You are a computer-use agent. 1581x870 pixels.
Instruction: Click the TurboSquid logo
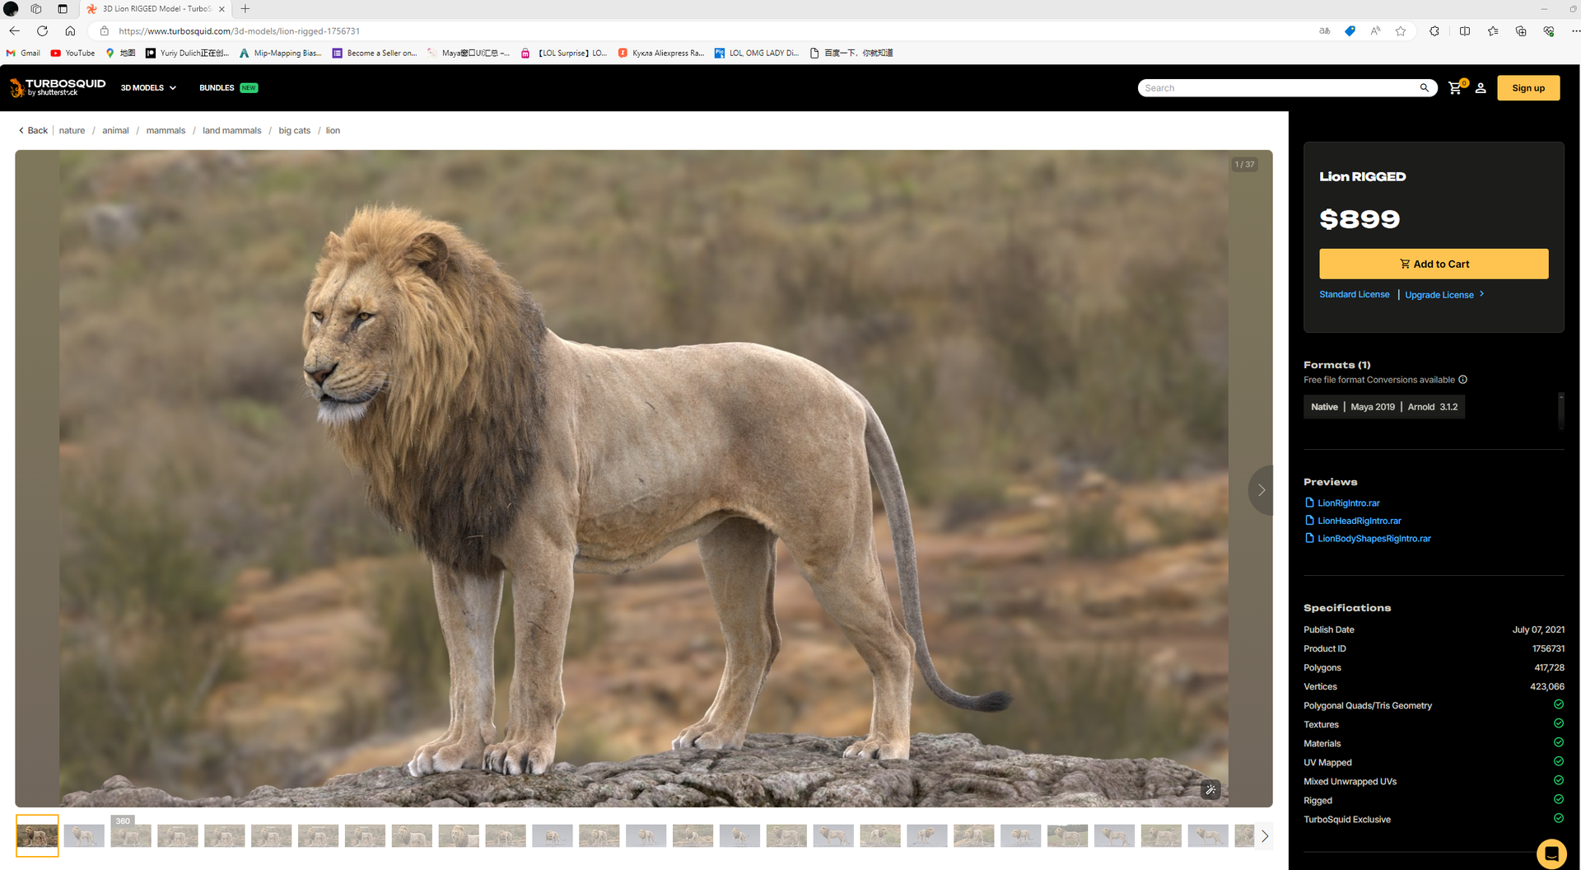pos(58,87)
